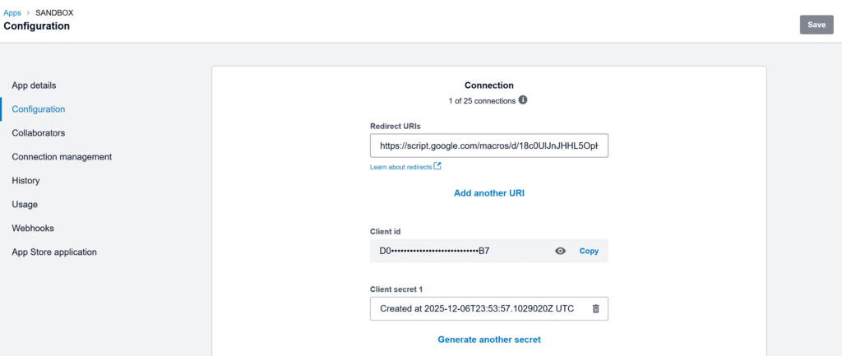Viewport: 842px width, 356px height.
Task: Open Connection management page
Action: [x=62, y=156]
